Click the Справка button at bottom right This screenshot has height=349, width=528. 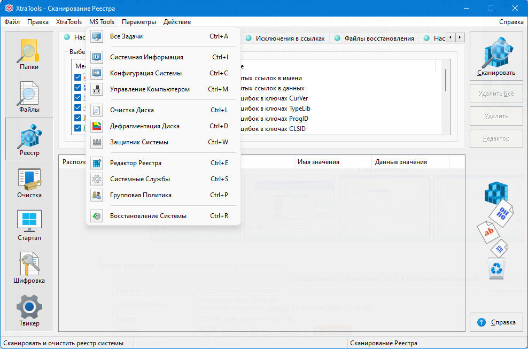coord(496,322)
